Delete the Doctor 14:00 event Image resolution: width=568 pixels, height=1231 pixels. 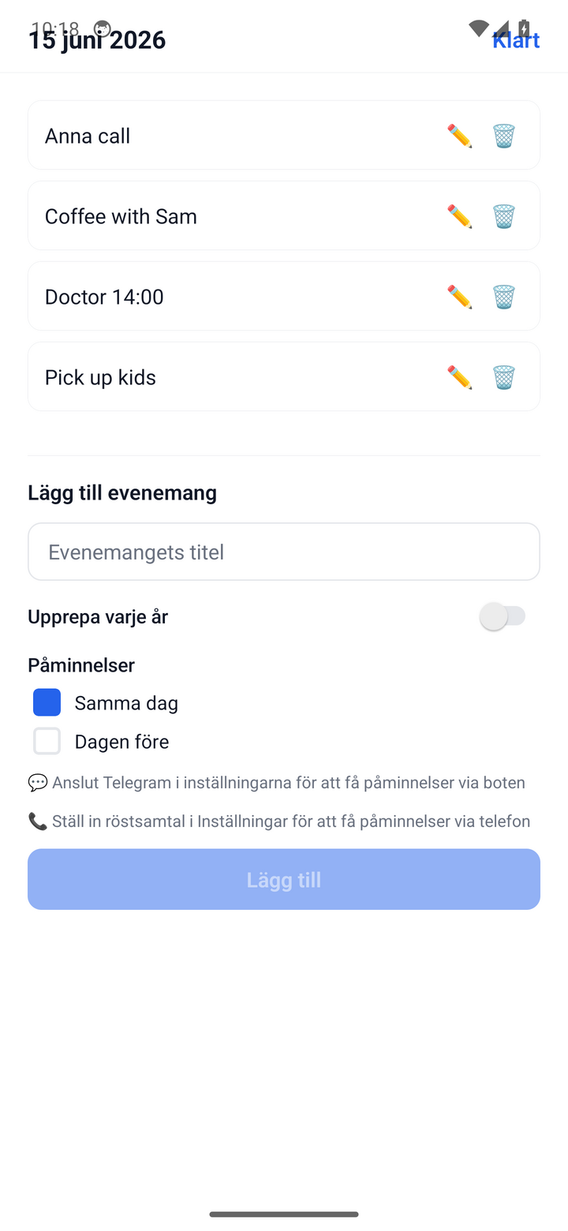pos(504,297)
